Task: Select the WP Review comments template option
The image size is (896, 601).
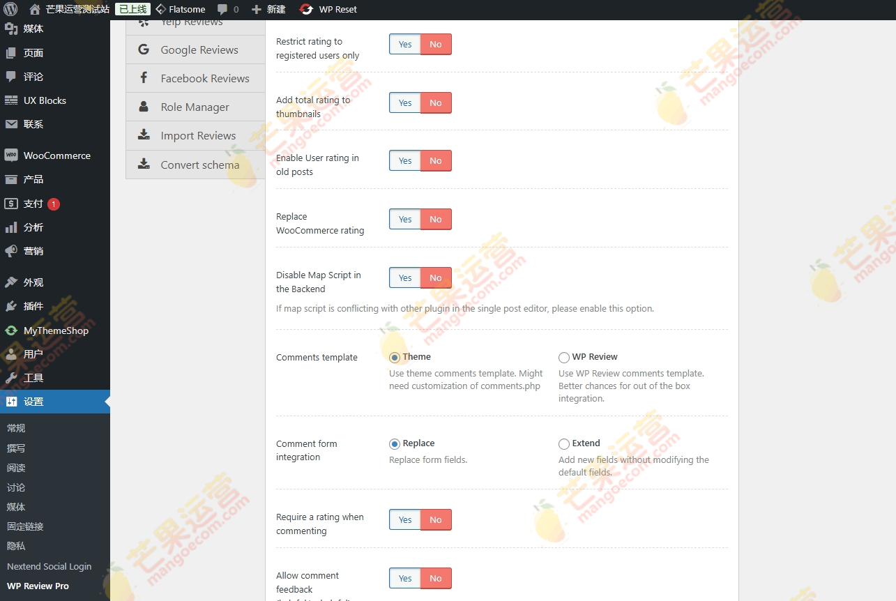Action: (563, 356)
